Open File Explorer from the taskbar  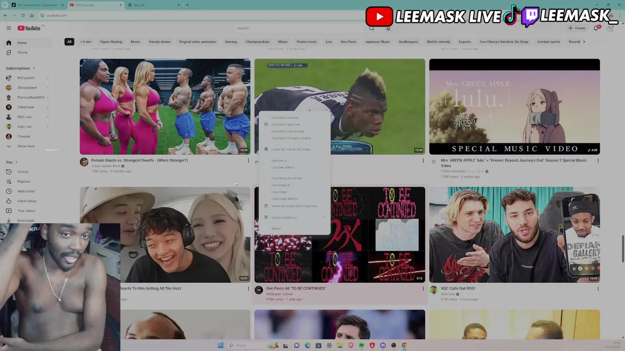click(x=340, y=346)
